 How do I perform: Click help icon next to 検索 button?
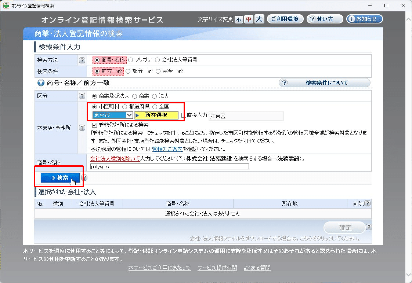click(x=84, y=177)
